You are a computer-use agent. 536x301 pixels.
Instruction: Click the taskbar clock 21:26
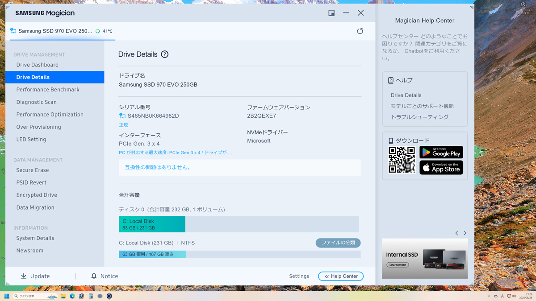(529, 294)
